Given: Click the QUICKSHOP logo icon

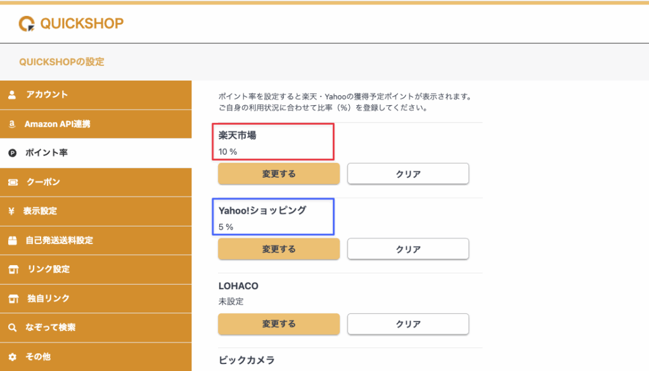Looking at the screenshot, I should click(x=27, y=24).
